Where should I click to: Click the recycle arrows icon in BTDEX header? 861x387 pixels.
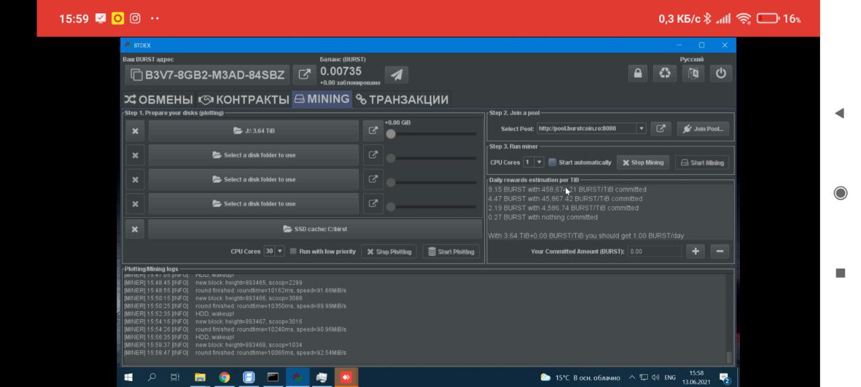665,73
